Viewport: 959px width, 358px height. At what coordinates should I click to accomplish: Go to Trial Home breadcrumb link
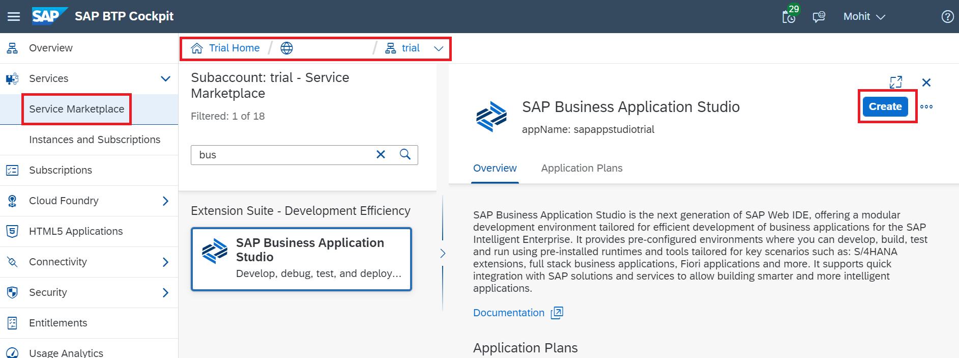(234, 48)
